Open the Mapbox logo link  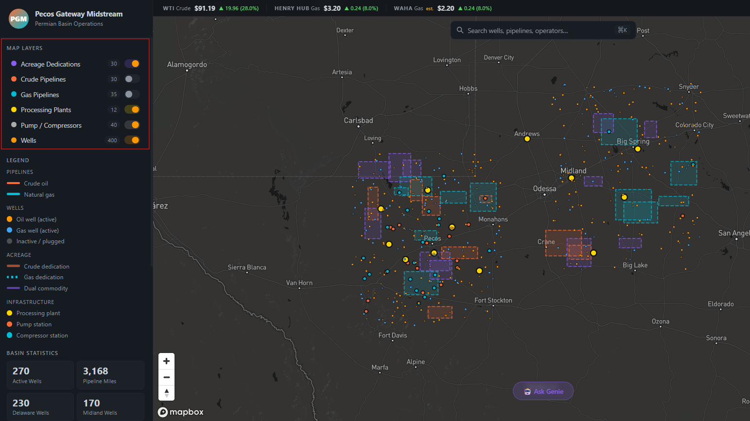point(181,412)
